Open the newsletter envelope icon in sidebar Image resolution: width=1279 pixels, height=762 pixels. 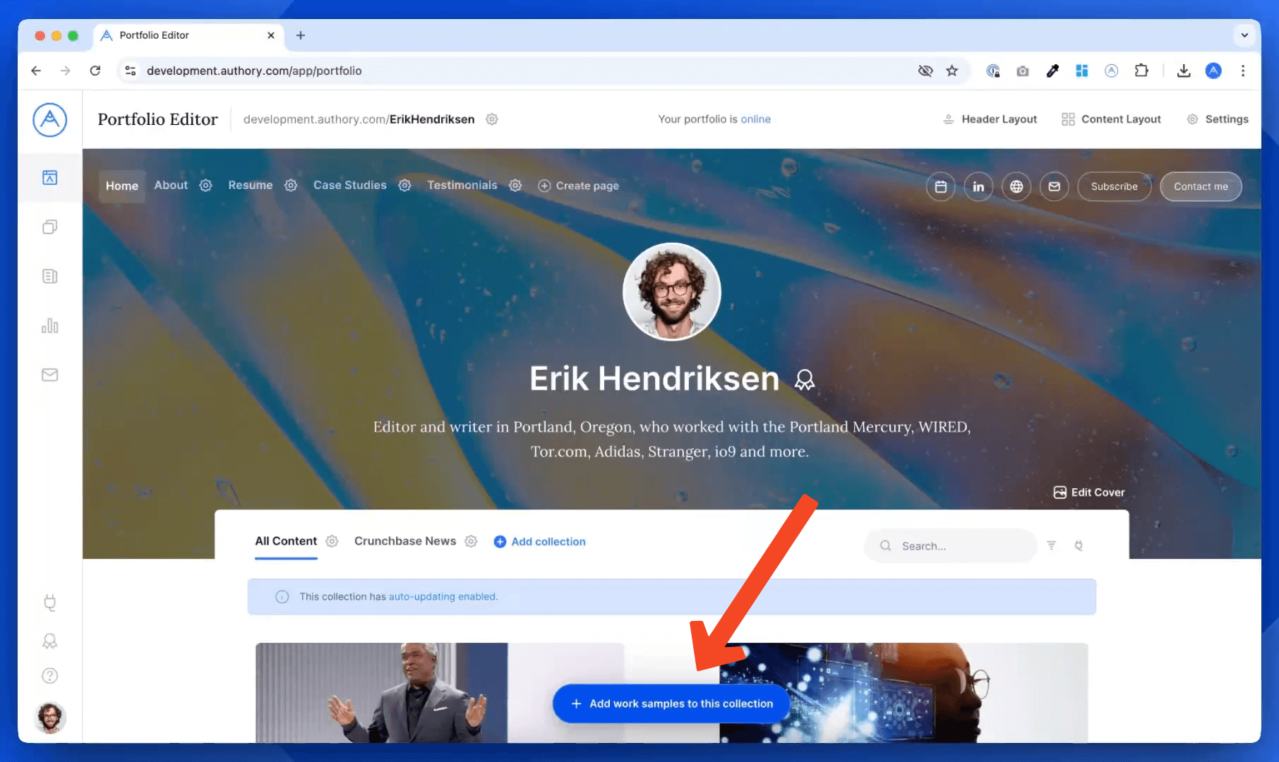[49, 375]
